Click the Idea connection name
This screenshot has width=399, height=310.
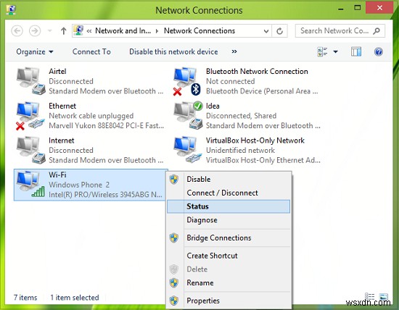213,106
